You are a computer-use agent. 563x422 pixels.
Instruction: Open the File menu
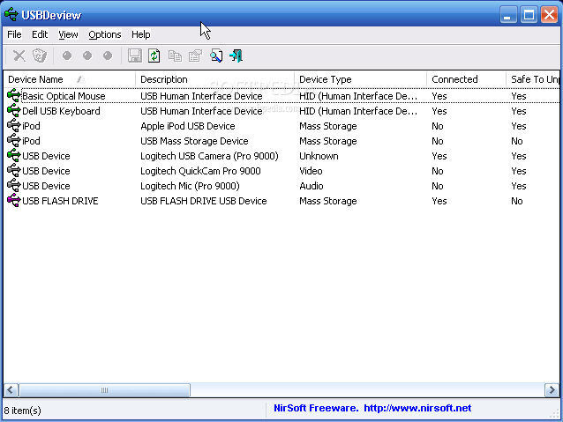point(14,34)
